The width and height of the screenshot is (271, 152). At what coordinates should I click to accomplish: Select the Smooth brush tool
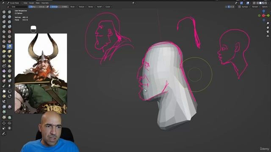pos(9,32)
